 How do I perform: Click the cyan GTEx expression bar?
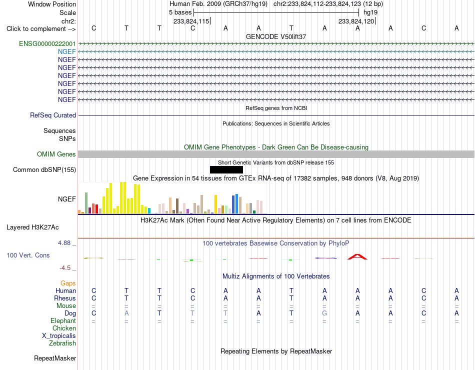click(149, 210)
